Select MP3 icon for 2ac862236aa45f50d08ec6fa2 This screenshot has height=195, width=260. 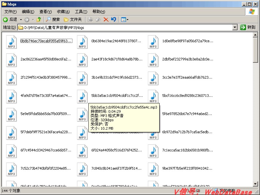pyautogui.click(x=11, y=60)
